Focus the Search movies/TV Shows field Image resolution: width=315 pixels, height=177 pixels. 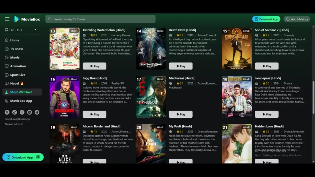[x=101, y=19]
